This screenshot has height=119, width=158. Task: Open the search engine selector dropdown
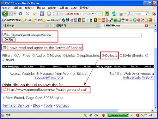[x=132, y=14]
